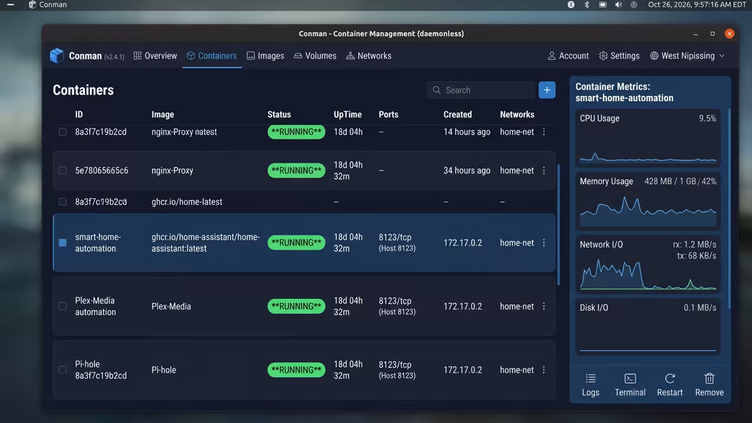Show row actions for smart-home-automation
Image resolution: width=752 pixels, height=423 pixels.
click(x=544, y=243)
